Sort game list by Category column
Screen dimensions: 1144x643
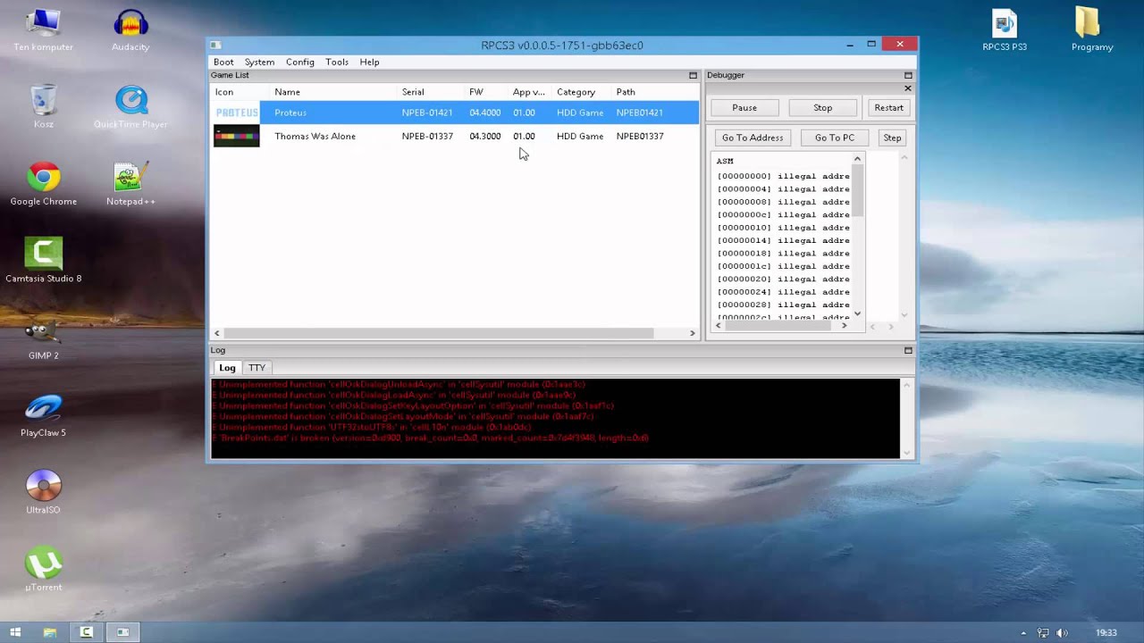click(x=582, y=92)
